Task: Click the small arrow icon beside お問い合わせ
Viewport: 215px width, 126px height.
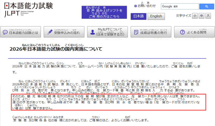Action: 135,6
